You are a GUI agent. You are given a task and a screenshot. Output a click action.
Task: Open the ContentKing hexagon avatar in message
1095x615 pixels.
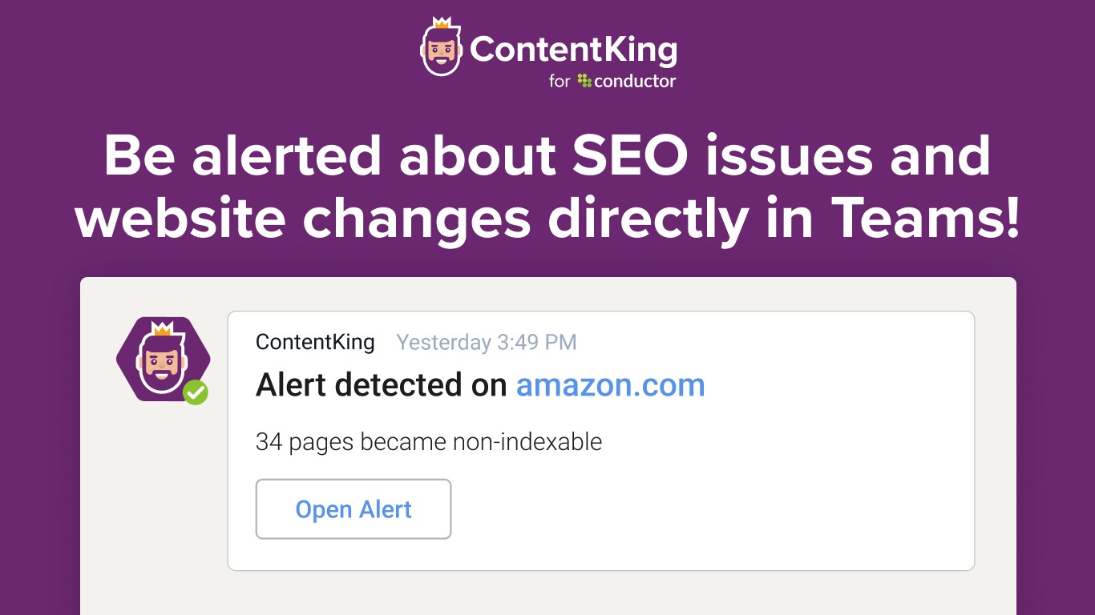tap(162, 360)
